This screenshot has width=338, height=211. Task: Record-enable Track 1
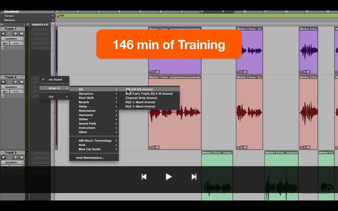pyautogui.click(x=3, y=34)
